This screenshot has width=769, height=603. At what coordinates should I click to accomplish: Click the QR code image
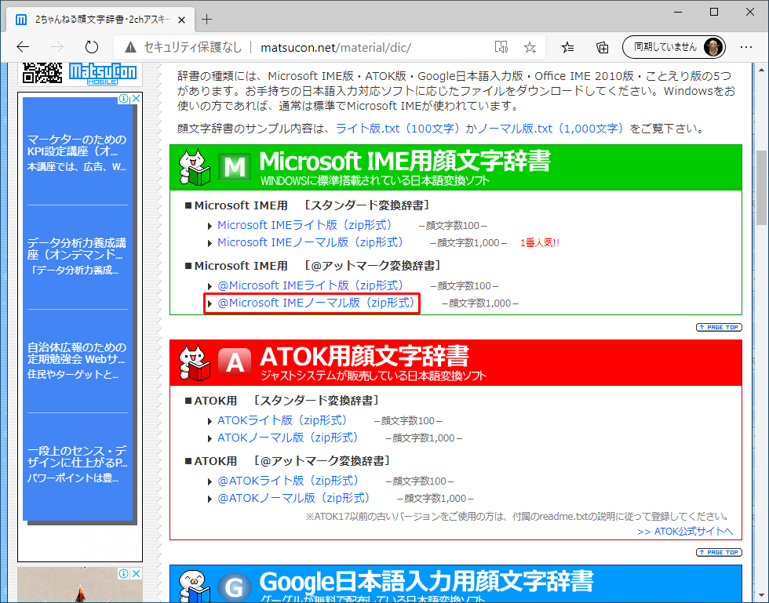(x=42, y=73)
